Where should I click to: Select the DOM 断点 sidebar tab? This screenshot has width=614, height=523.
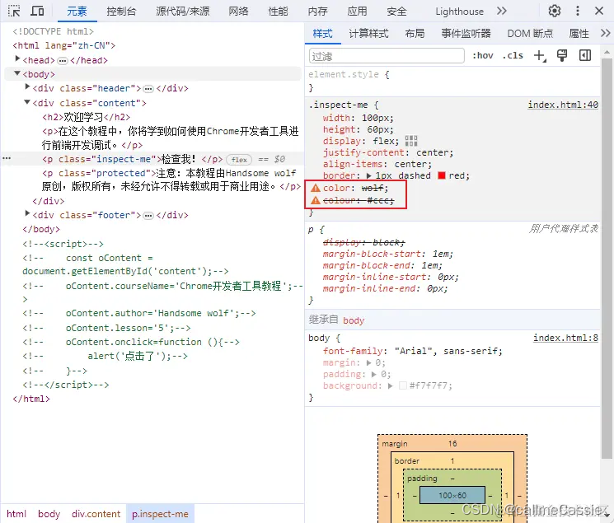[x=530, y=34]
